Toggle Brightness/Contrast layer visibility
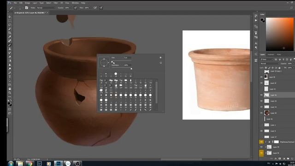 [x=261, y=142]
